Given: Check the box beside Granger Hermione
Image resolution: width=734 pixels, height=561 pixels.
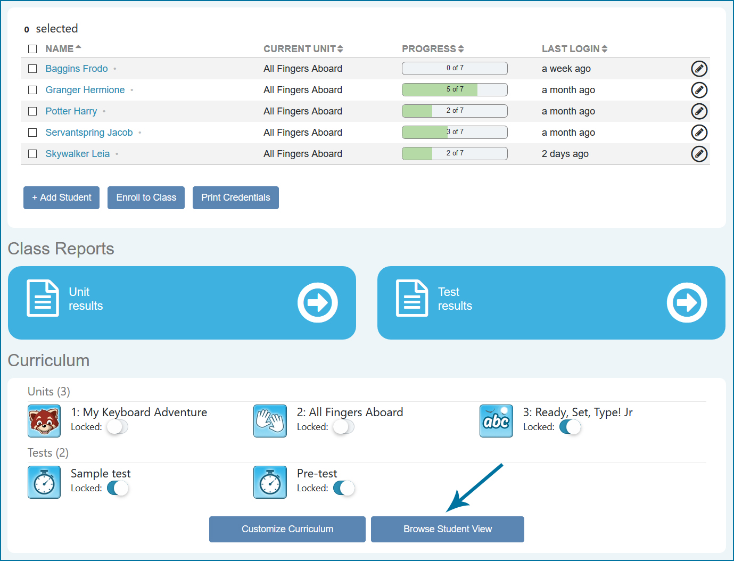Looking at the screenshot, I should (32, 90).
